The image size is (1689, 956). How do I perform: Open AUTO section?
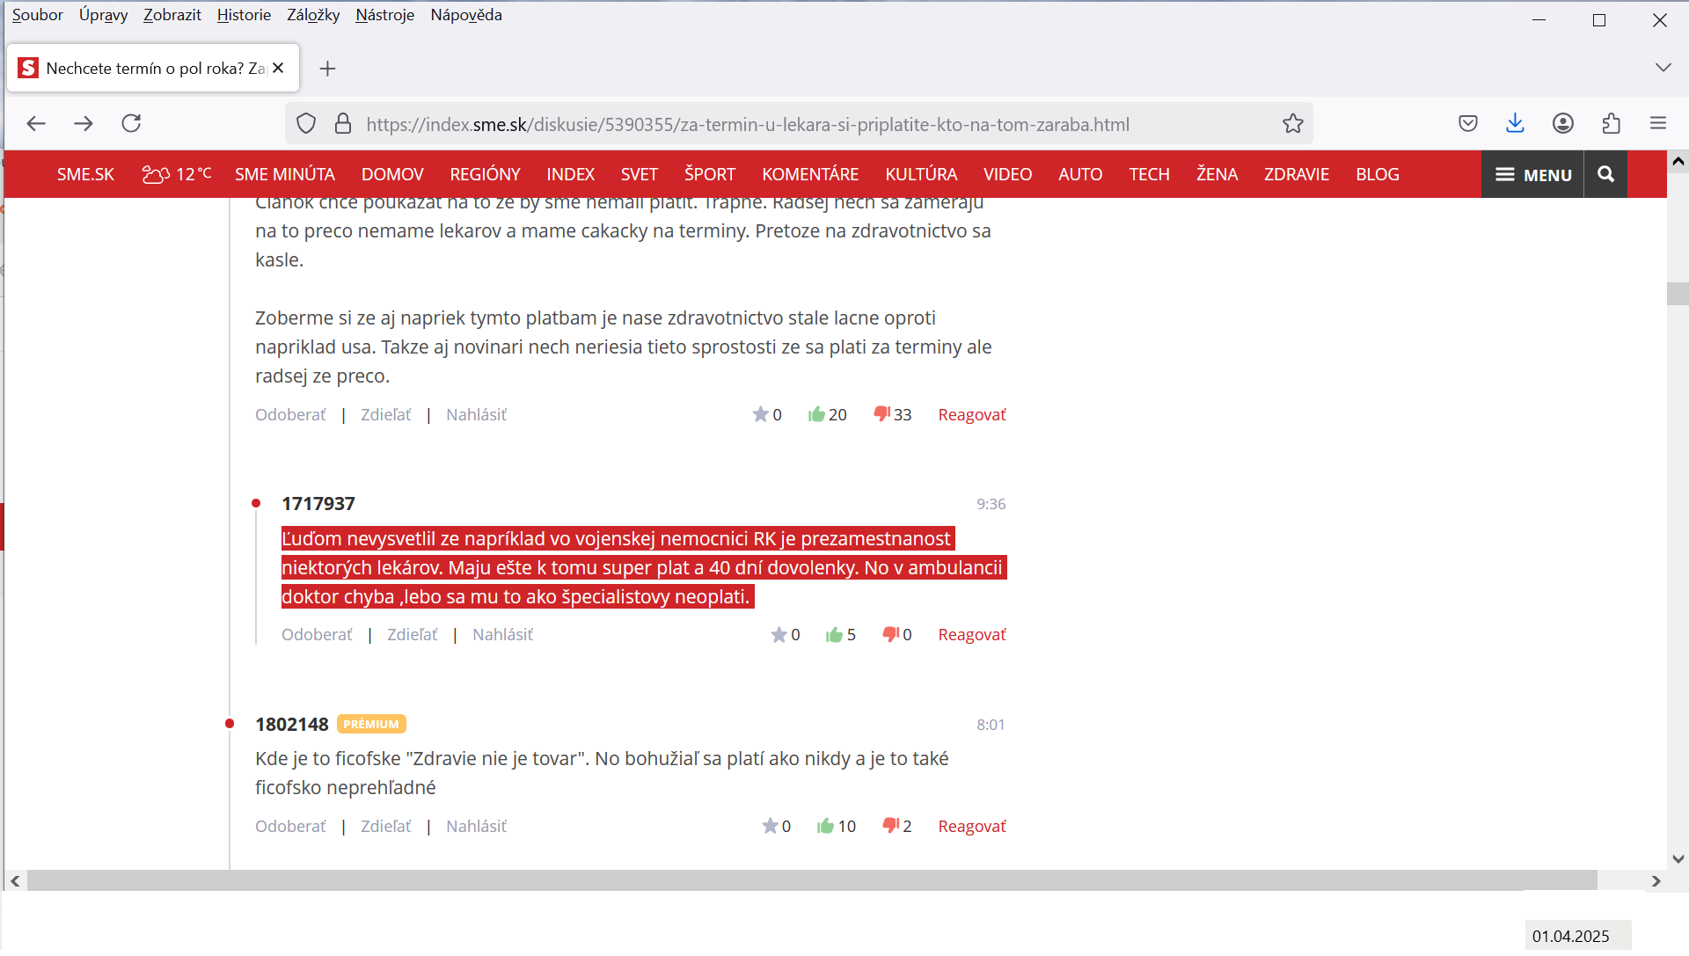point(1079,174)
